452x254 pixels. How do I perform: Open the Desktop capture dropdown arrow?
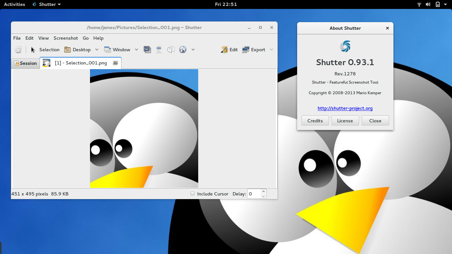pos(97,50)
